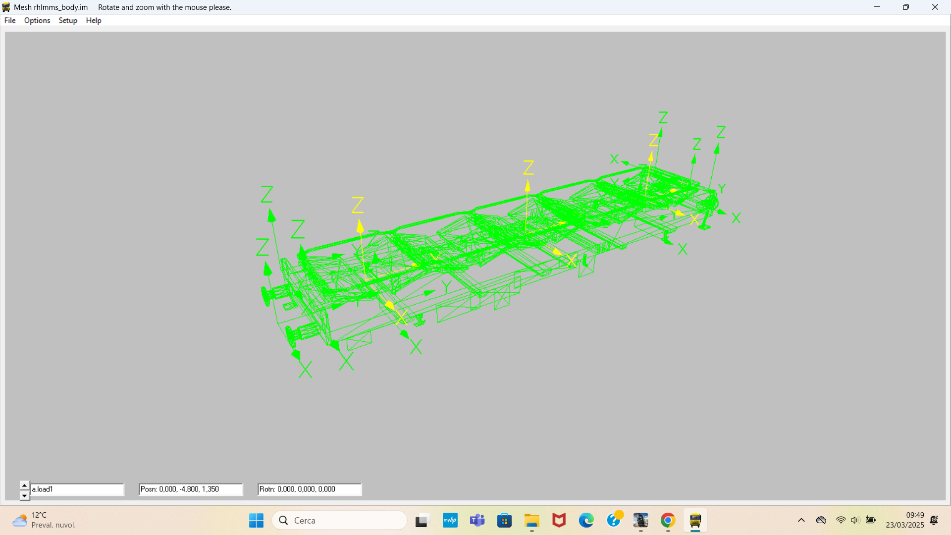Viewport: 951px width, 535px height.
Task: Open the weather widget showing 12°C
Action: [x=45, y=521]
